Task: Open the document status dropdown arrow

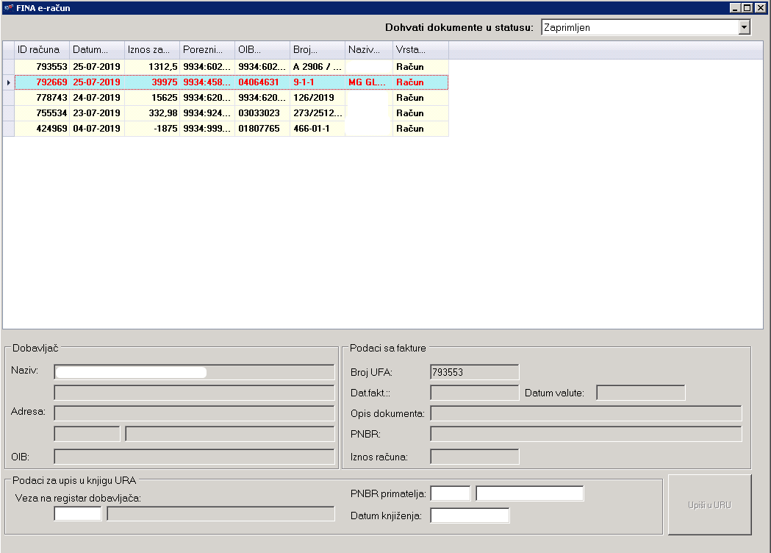Action: coord(744,27)
